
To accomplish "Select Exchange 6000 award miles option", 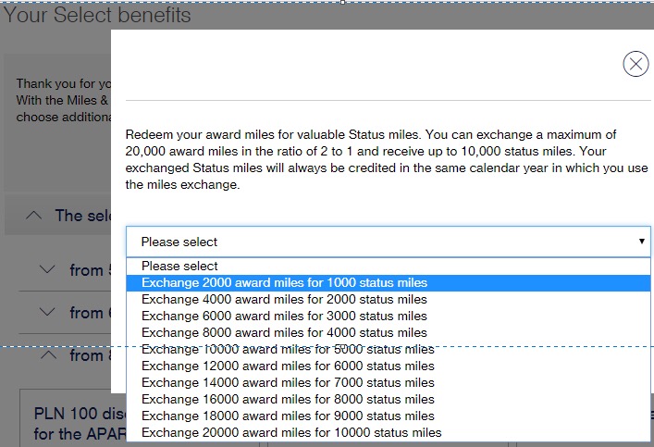I will point(388,317).
